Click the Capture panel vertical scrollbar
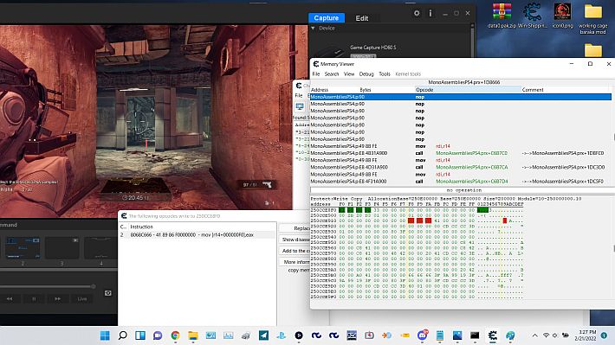The width and height of the screenshot is (615, 345). coord(472,40)
